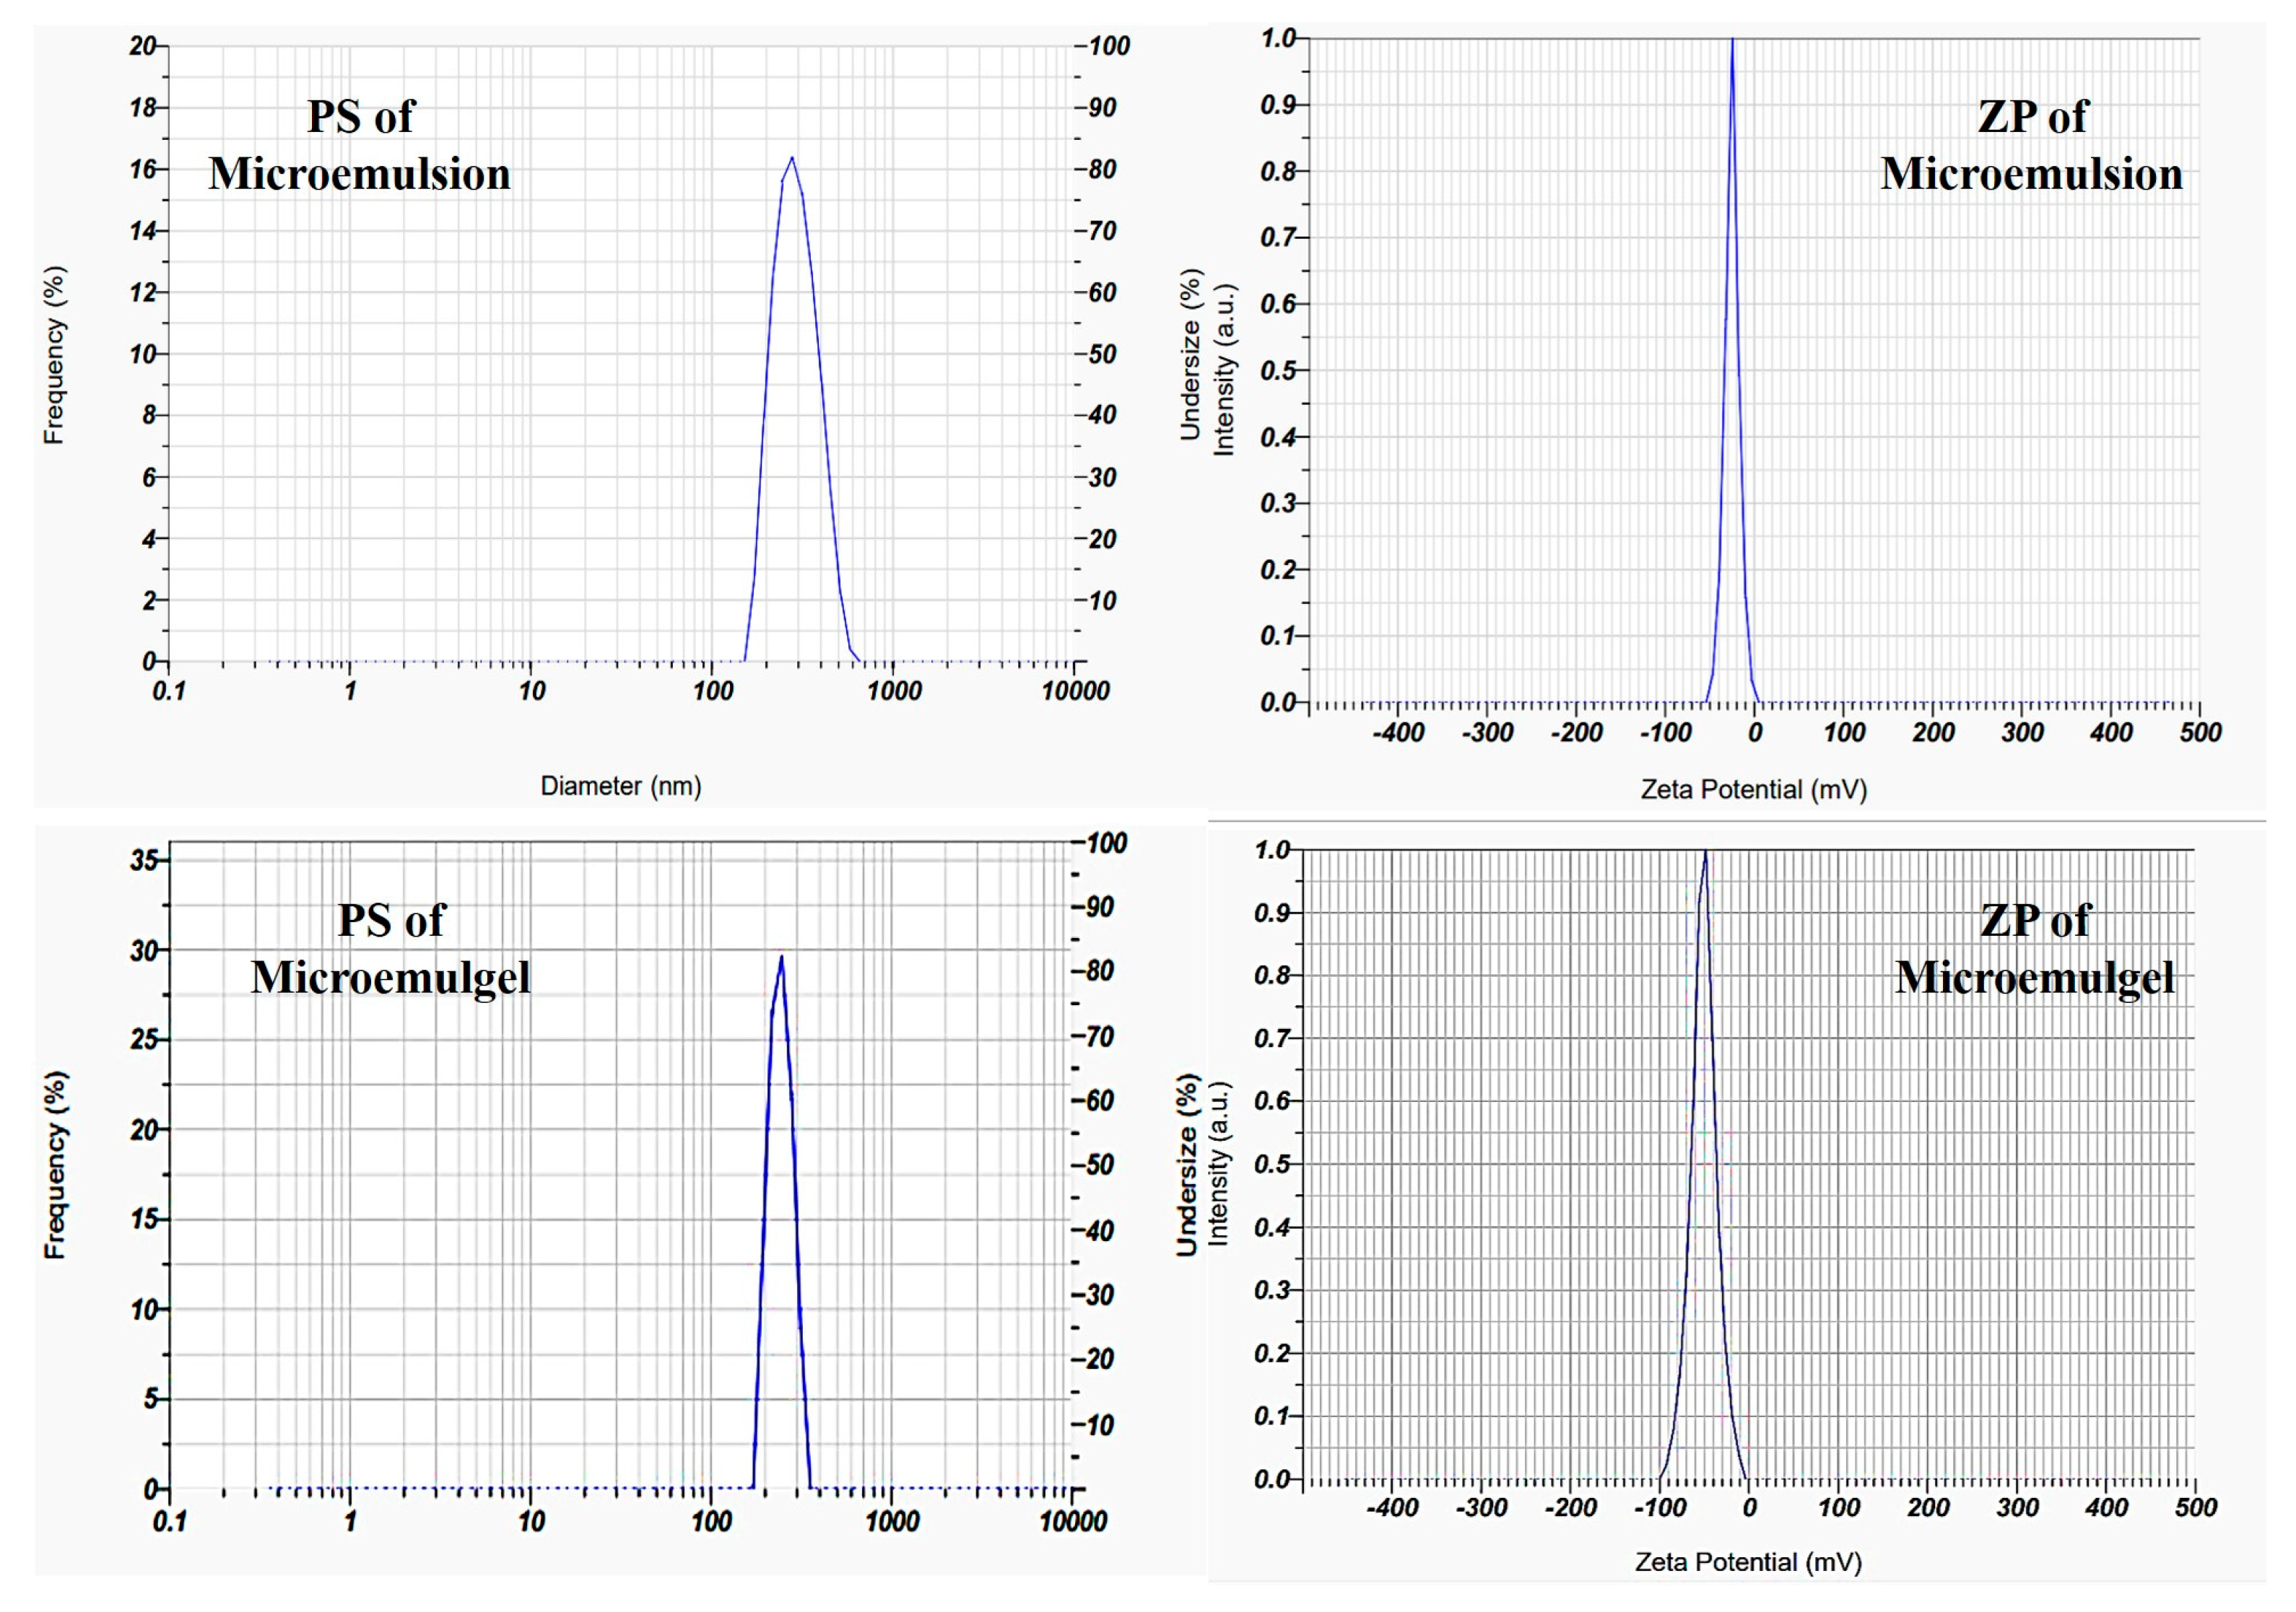Click y-axis tick '14' in PS of Microemulsion chart
This screenshot has width=2296, height=1612.
[x=143, y=231]
